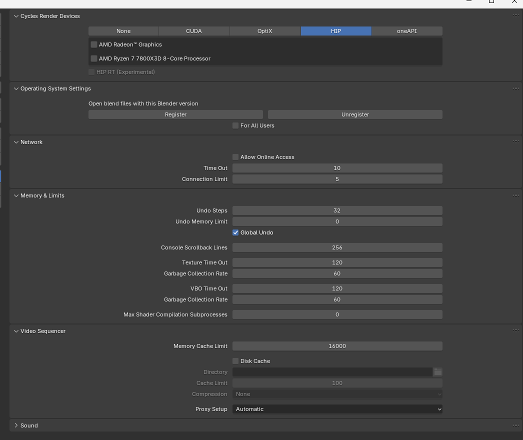Viewport: 523px width, 440px height.
Task: Uncheck the Global Undo checkbox
Action: tap(235, 232)
